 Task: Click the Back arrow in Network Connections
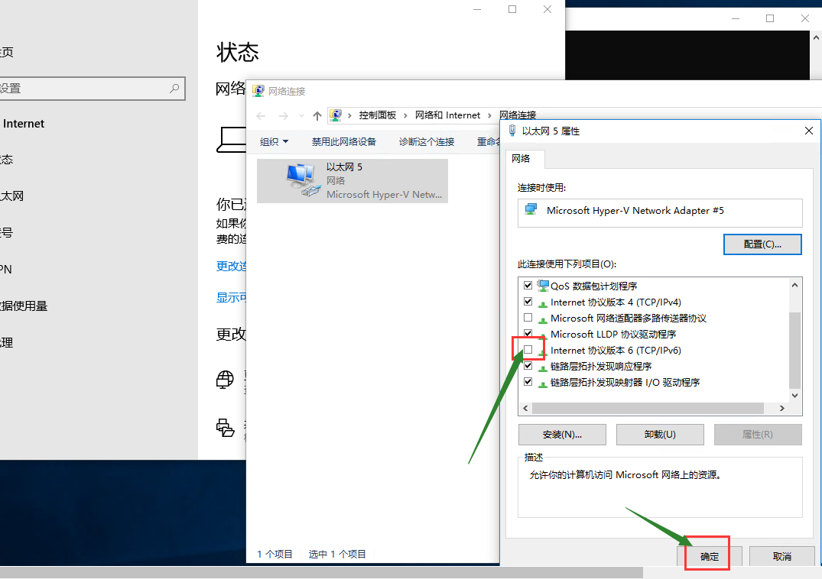[x=261, y=116]
